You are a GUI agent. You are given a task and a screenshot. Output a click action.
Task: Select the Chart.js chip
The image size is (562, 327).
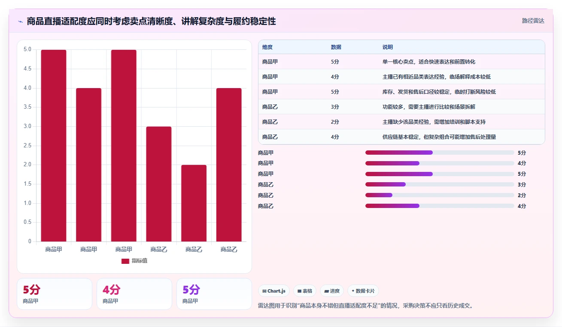point(274,291)
